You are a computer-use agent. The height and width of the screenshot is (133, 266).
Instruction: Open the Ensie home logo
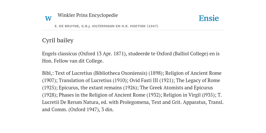point(209,18)
